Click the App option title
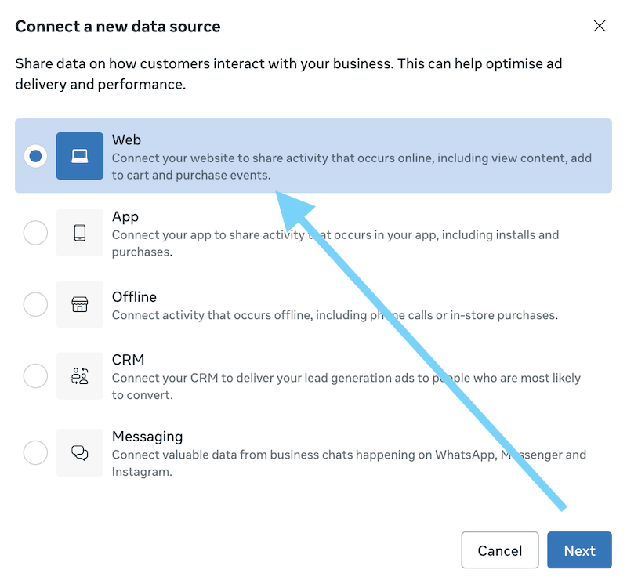This screenshot has width=627, height=584. [125, 217]
